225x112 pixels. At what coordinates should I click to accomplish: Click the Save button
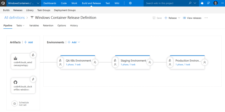[157, 18]
